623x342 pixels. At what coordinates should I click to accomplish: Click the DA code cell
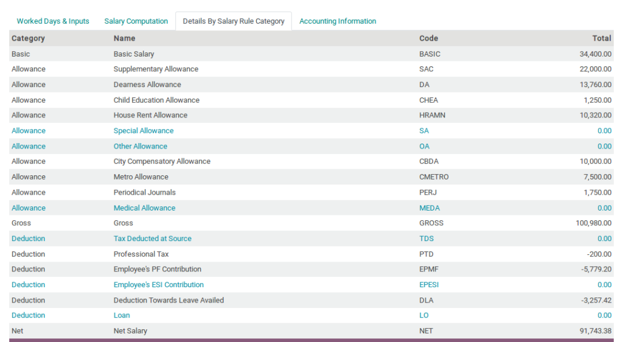[x=424, y=84]
